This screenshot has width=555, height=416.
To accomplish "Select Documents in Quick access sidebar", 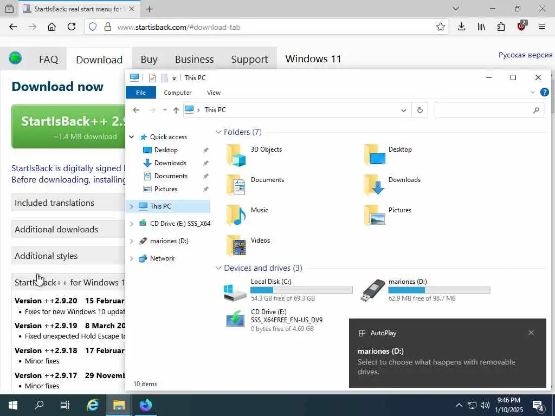I will click(171, 176).
